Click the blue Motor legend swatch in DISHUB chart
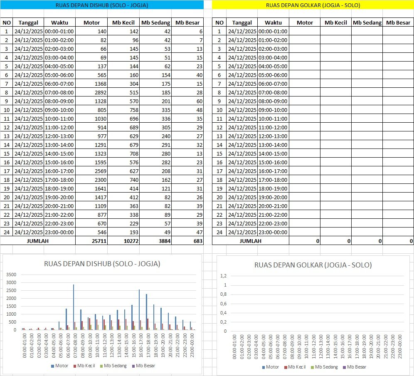Viewport: 414px width, 376px height. tap(52, 366)
